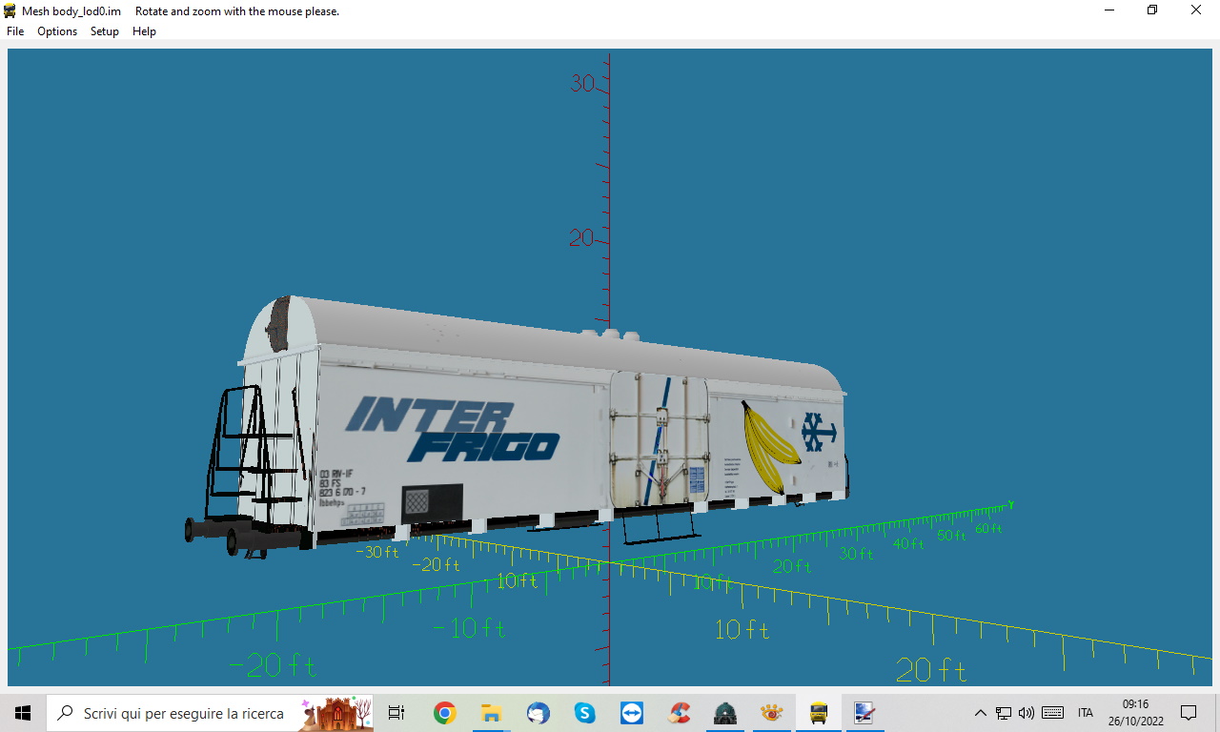Viewport: 1220px width, 732px height.
Task: Open the dark dome building taskbar icon
Action: tap(725, 713)
